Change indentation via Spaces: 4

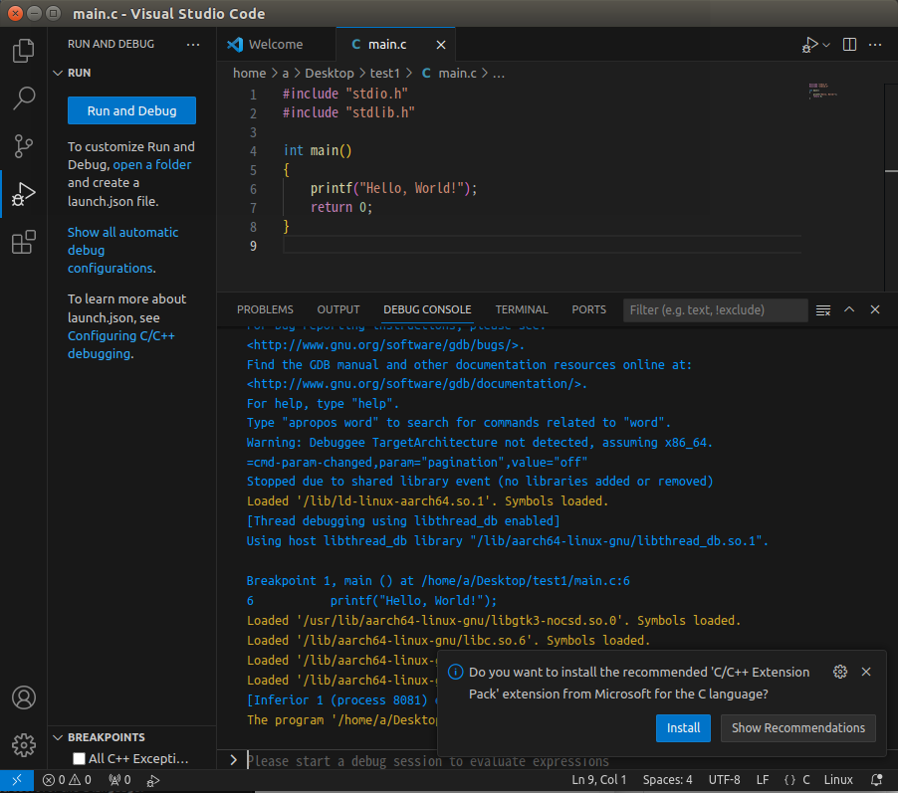click(667, 780)
